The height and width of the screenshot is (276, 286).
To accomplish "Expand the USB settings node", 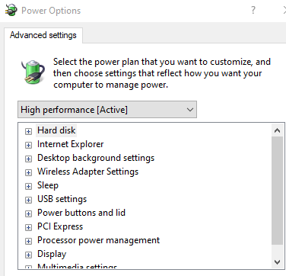I will 28,200.
